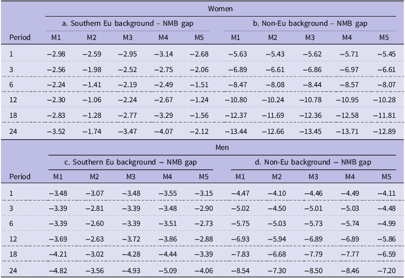Select the women value −8.47
The height and width of the screenshot is (278, 405).
click(x=238, y=85)
